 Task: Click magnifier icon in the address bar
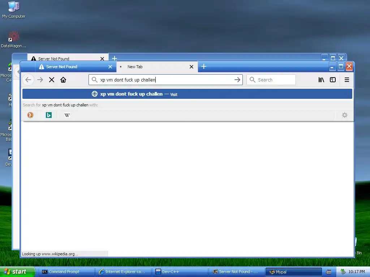(94, 80)
